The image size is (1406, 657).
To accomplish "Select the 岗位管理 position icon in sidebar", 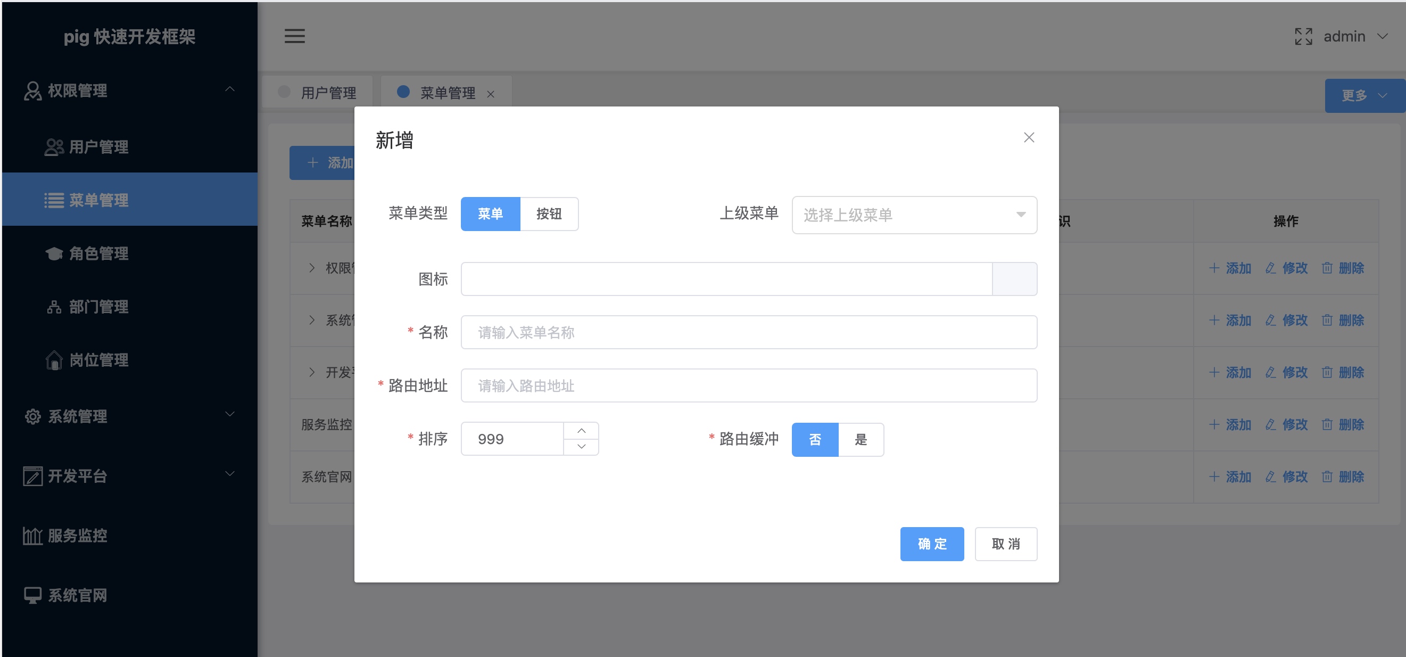I will click(x=54, y=360).
